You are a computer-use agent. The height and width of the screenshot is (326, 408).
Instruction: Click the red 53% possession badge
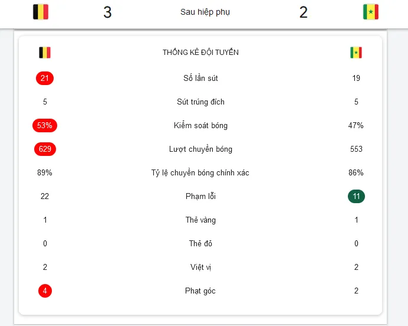coord(45,125)
